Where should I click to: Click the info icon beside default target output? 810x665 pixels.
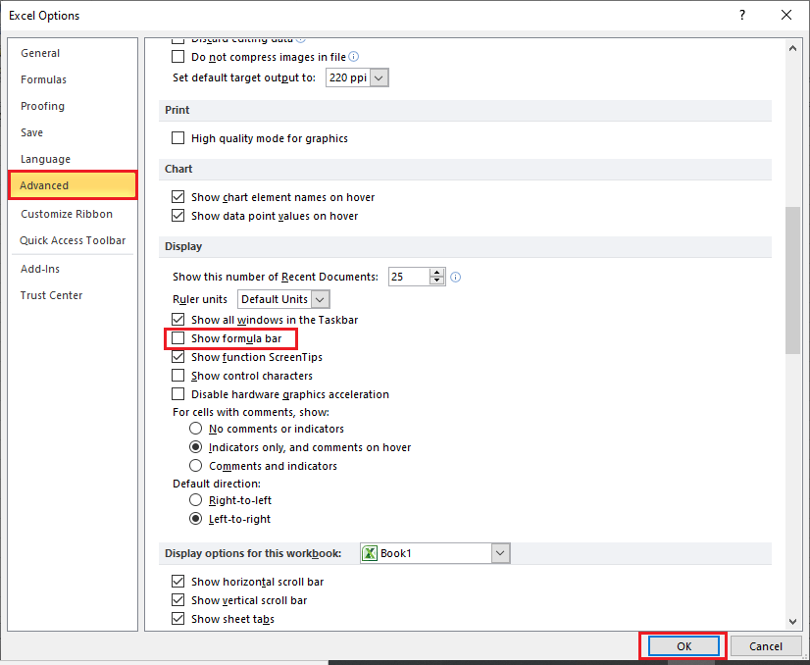(353, 57)
